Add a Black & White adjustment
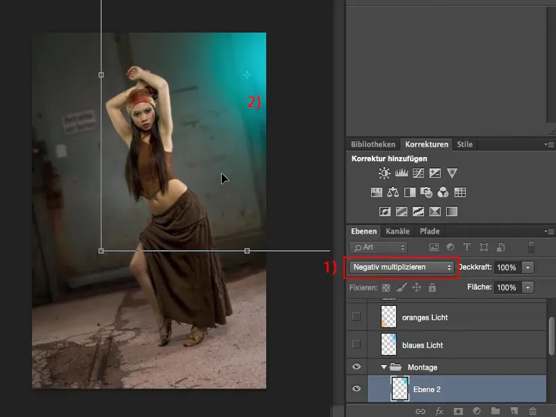This screenshot has height=417, width=556. 410,193
